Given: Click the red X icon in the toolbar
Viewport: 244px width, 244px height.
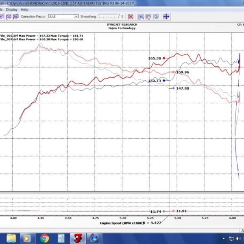Looking at the screenshot, I should 131,17.
